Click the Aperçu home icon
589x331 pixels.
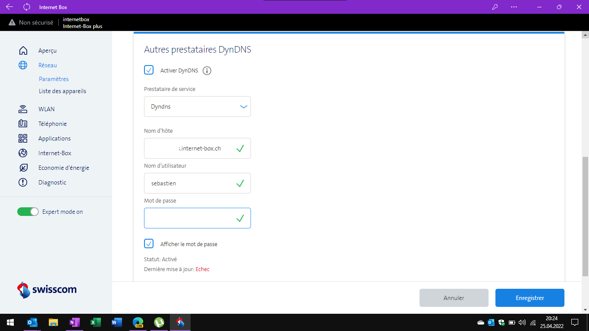coord(23,50)
